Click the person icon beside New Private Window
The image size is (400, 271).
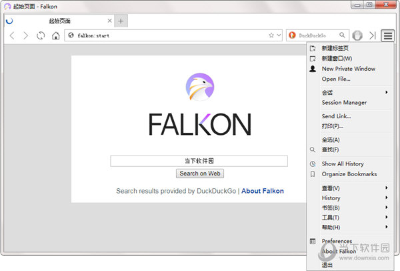313,69
